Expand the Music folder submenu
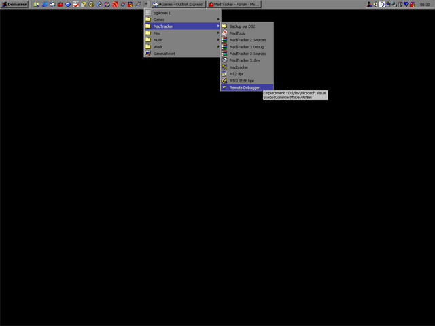 click(183, 40)
